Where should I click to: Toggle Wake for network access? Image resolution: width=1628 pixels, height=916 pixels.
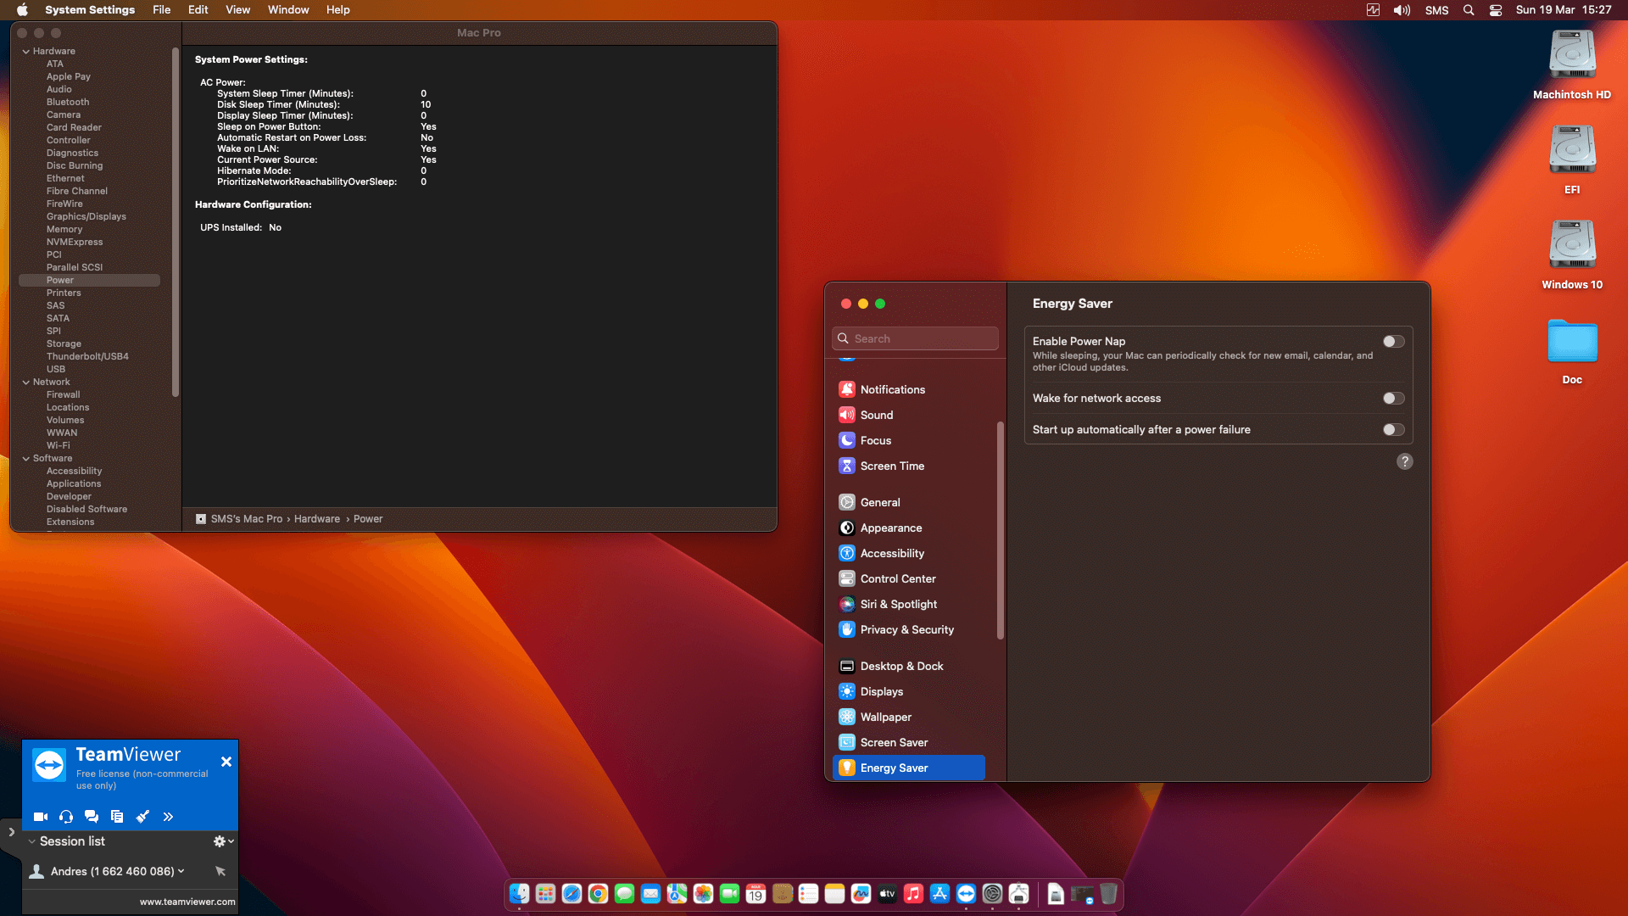click(x=1393, y=399)
